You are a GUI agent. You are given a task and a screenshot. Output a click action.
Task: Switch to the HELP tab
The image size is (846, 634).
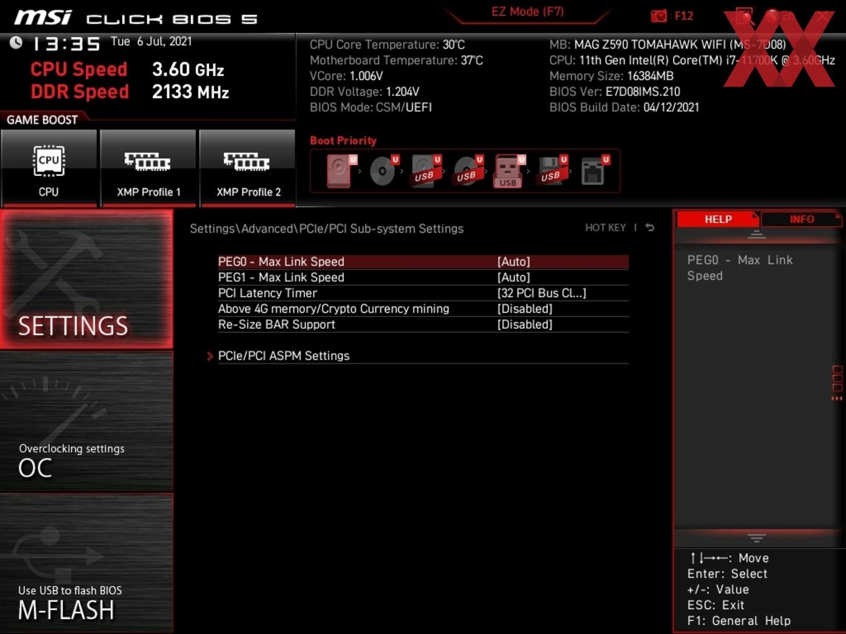pyautogui.click(x=718, y=219)
